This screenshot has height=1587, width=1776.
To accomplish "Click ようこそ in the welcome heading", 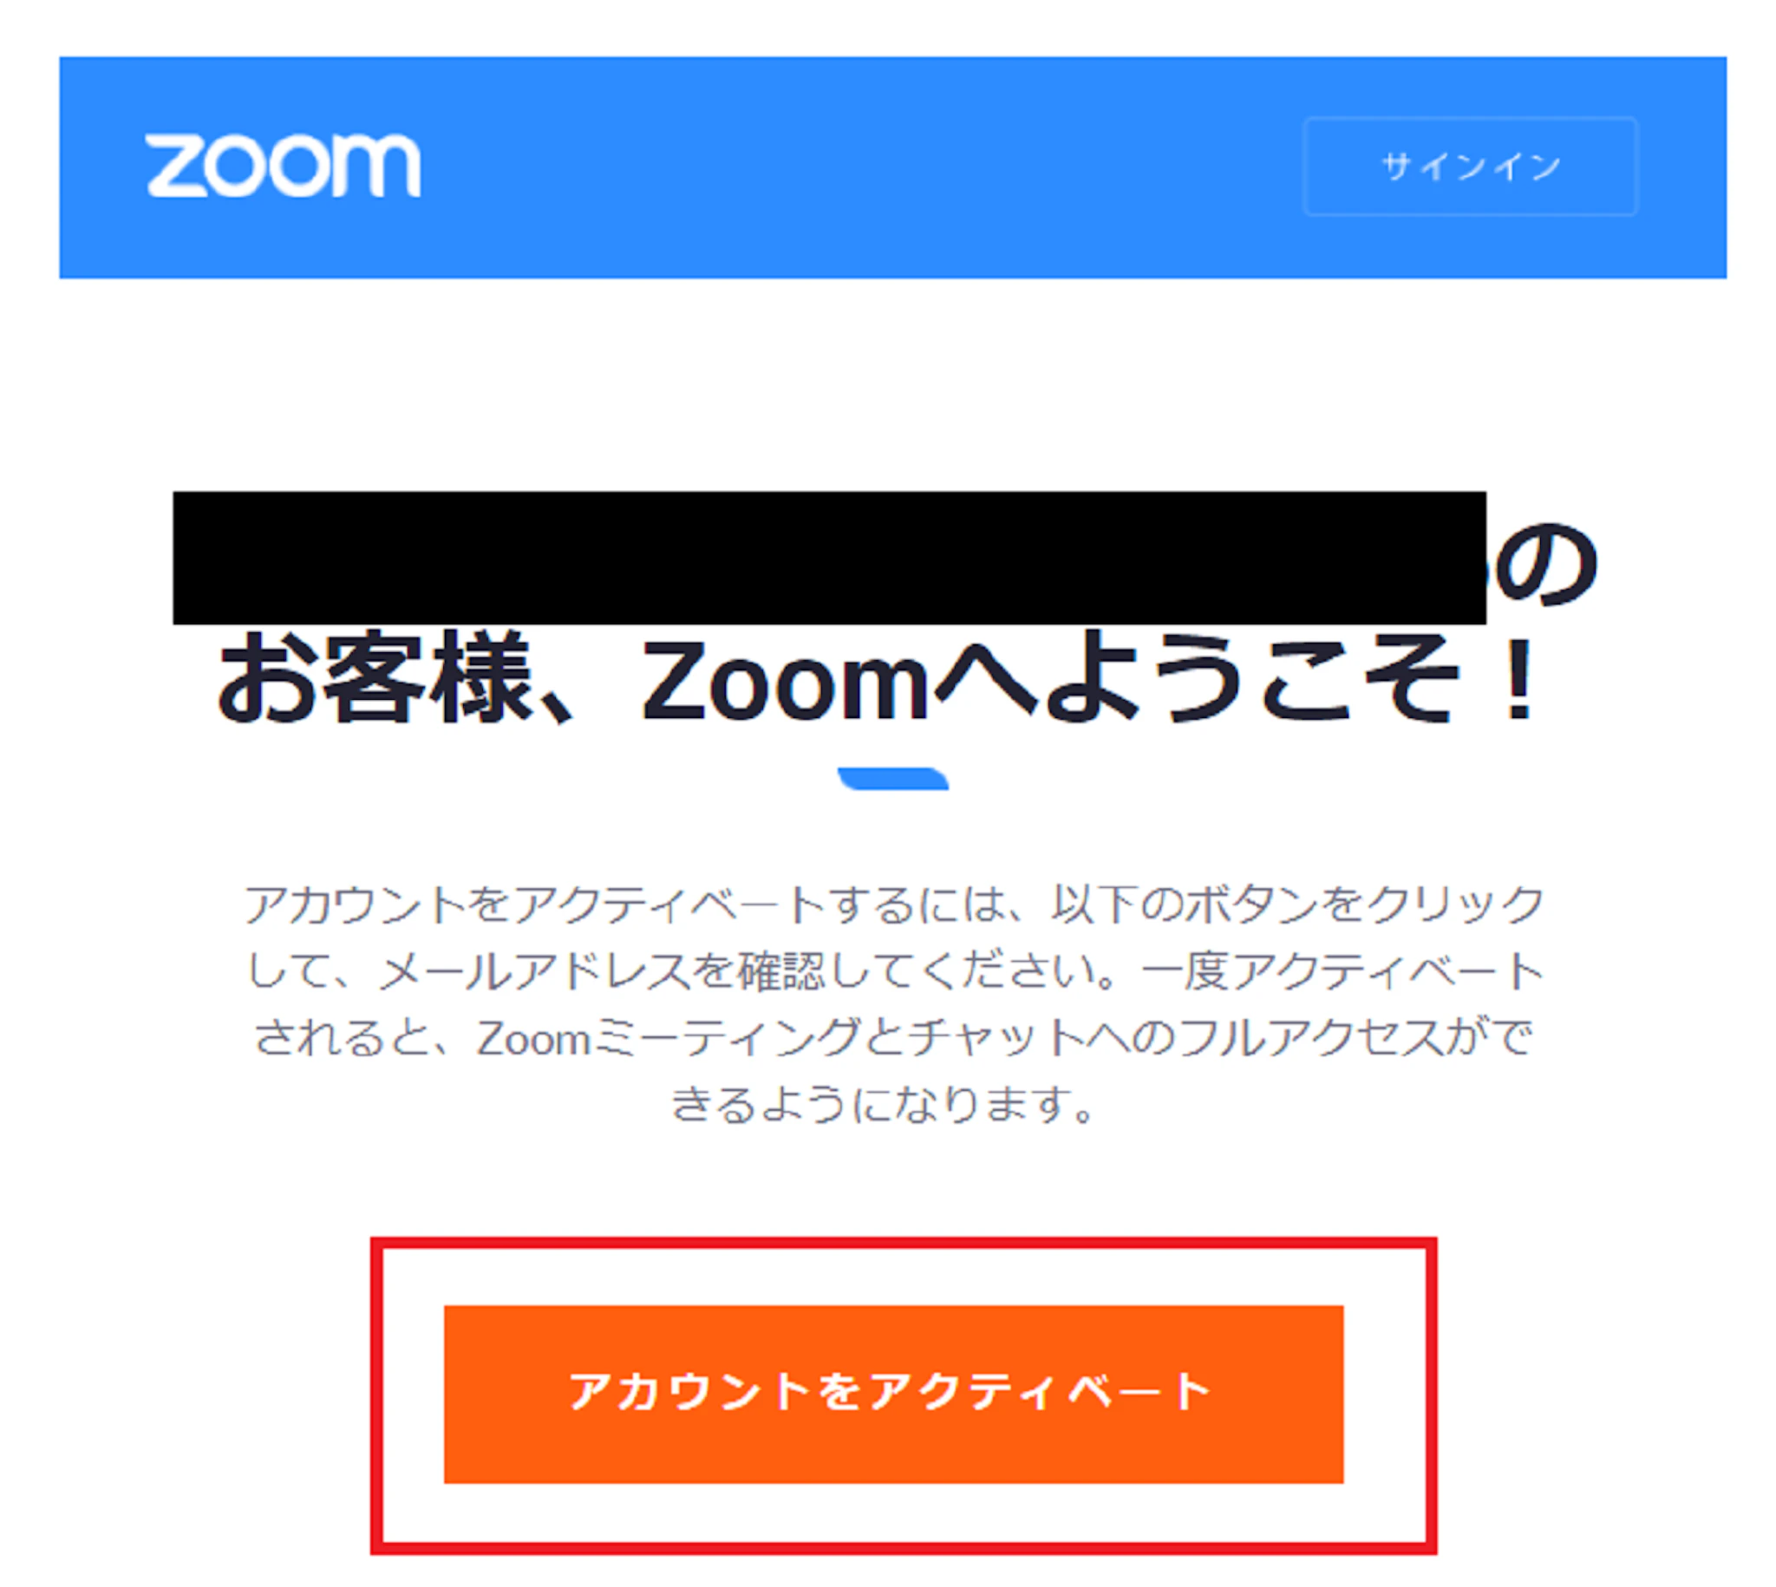I will [x=1253, y=678].
